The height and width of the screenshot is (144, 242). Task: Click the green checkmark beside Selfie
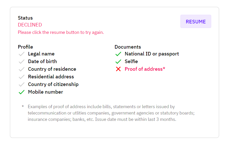coord(118,61)
